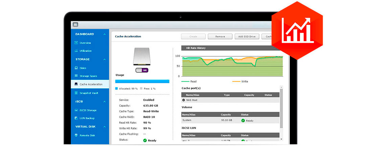Click the LUN Backup icon
The width and height of the screenshot is (386, 147).
76,118
